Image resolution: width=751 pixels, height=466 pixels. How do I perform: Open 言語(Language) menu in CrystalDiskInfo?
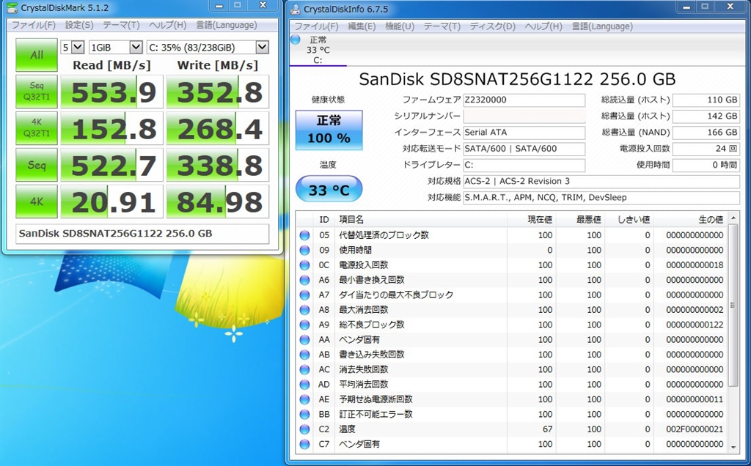click(602, 26)
